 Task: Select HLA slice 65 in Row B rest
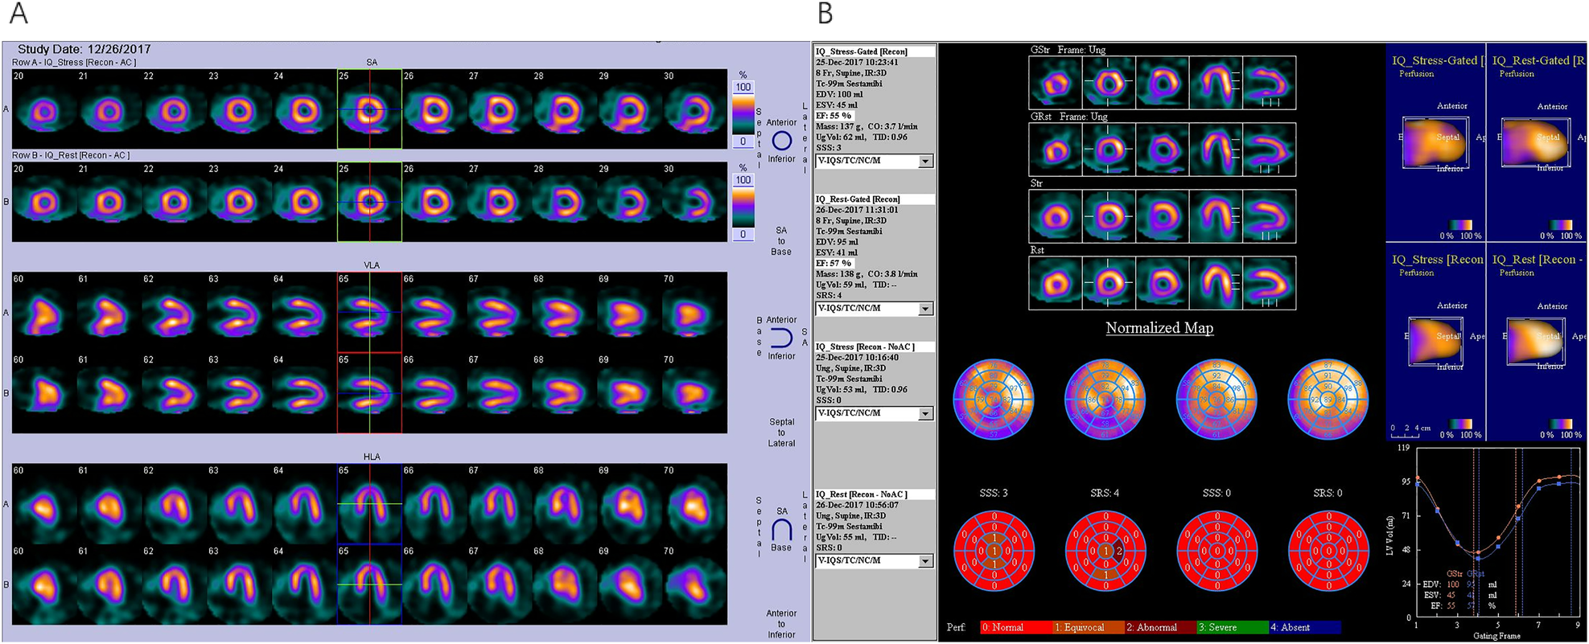point(369,585)
